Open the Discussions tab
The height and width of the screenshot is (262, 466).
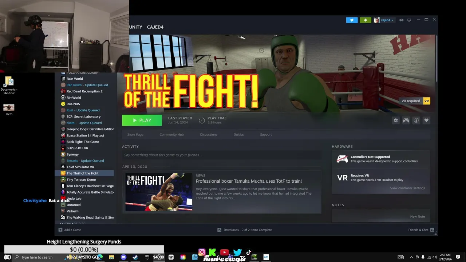click(x=209, y=135)
